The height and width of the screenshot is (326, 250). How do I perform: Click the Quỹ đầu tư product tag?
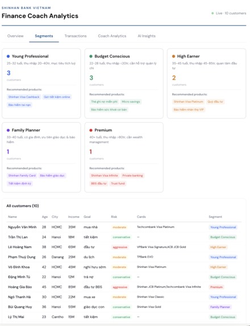[x=215, y=102]
